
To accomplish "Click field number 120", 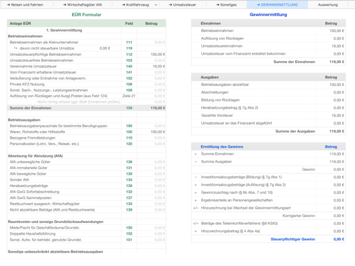I will coord(129,144).
